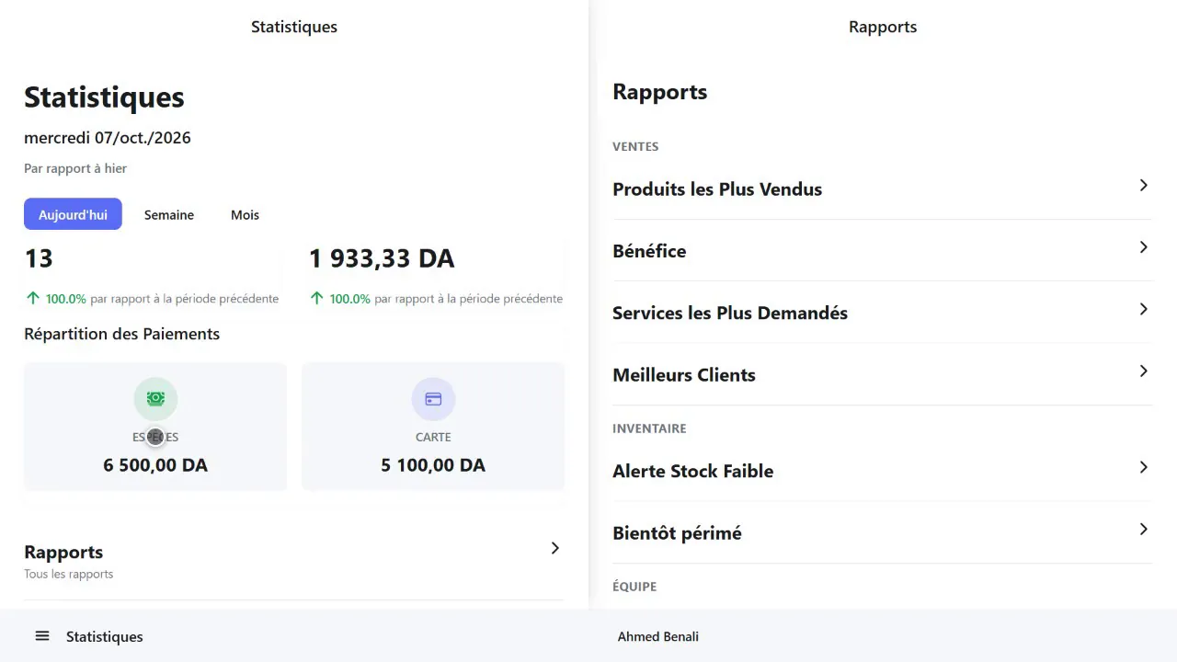Open the Bientôt périmé chevron

1143,530
